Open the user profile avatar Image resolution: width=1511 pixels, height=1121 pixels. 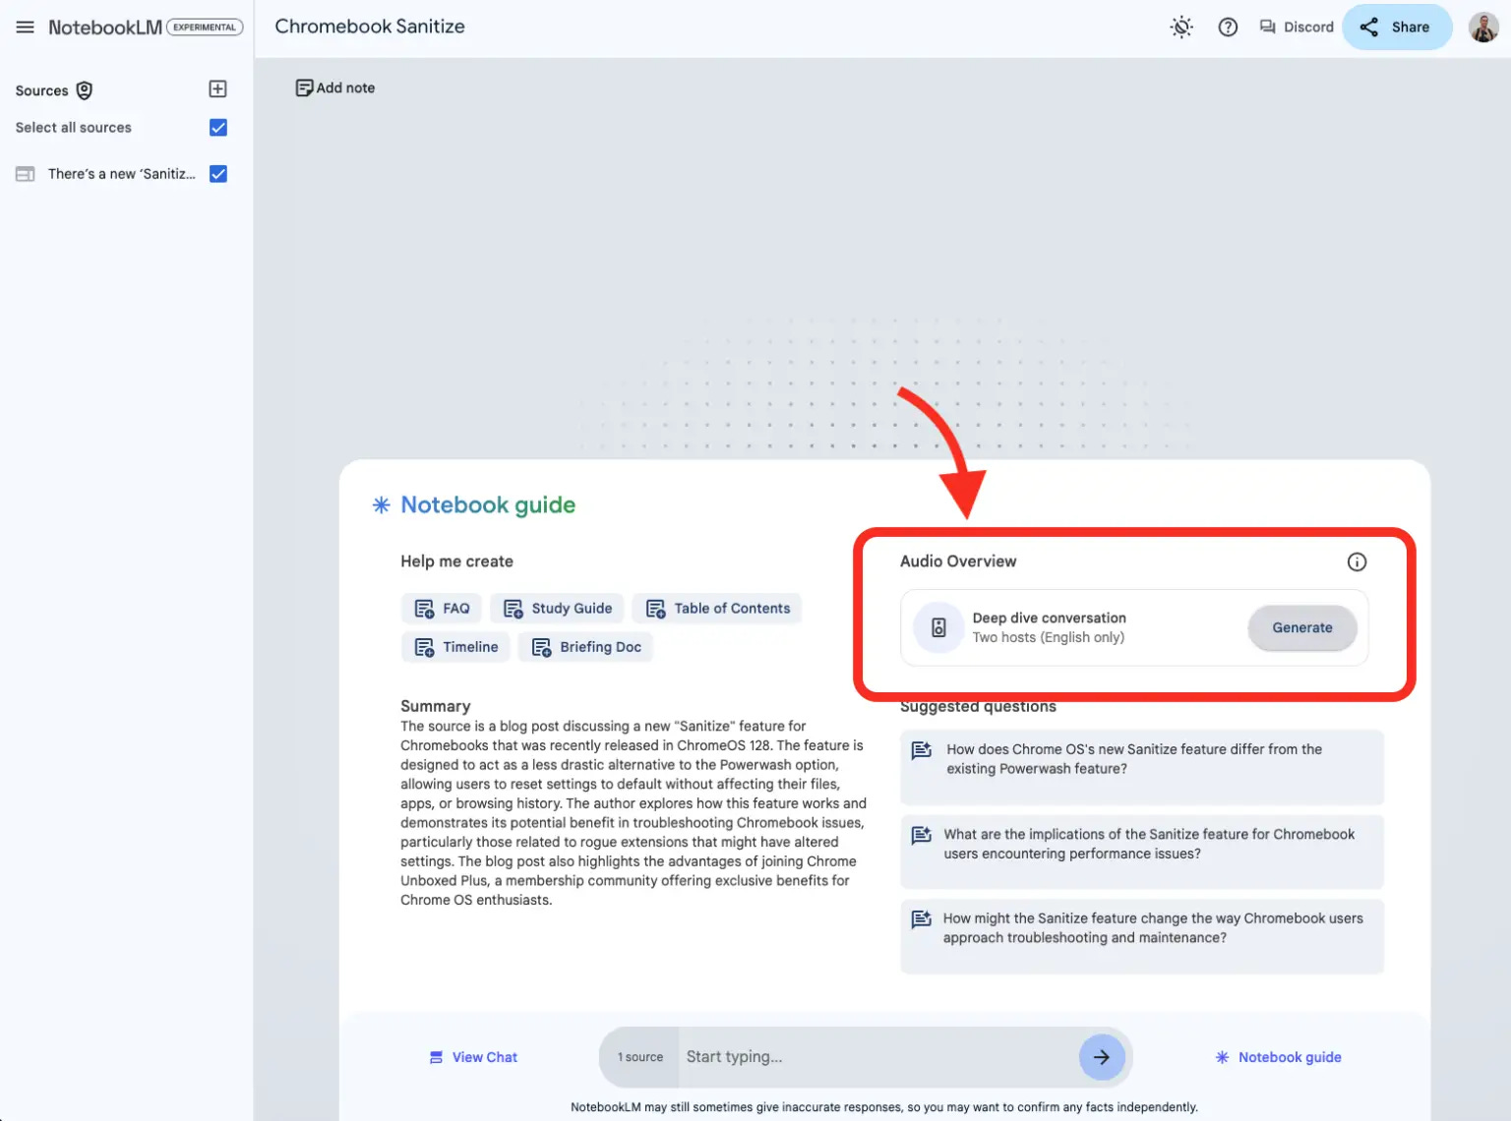click(1483, 28)
